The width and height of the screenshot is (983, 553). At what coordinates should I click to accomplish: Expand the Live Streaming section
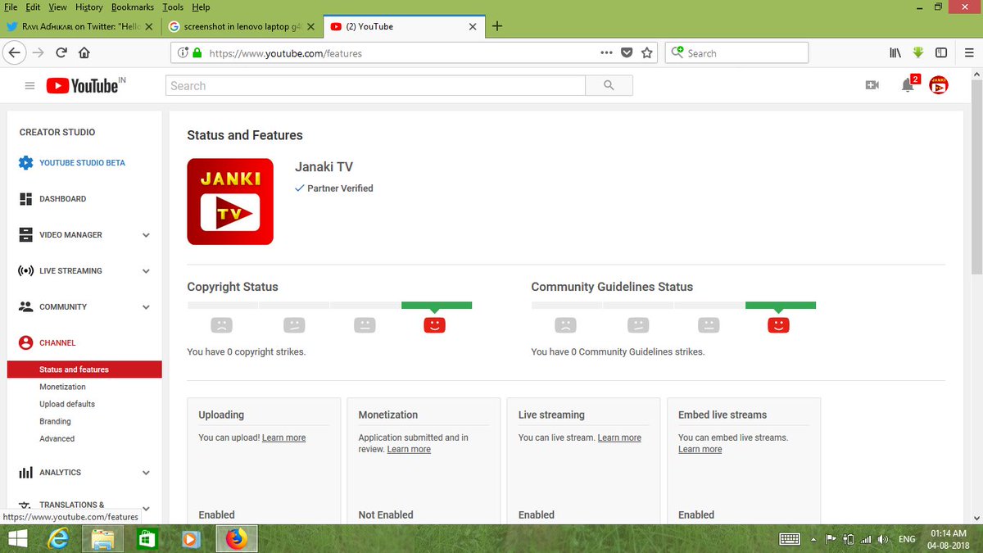146,271
